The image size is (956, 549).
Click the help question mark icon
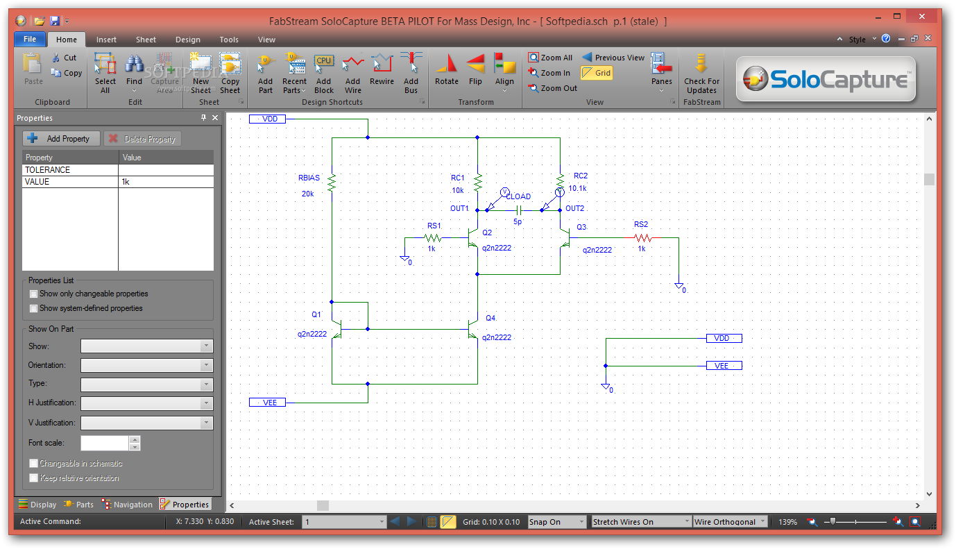click(x=886, y=39)
